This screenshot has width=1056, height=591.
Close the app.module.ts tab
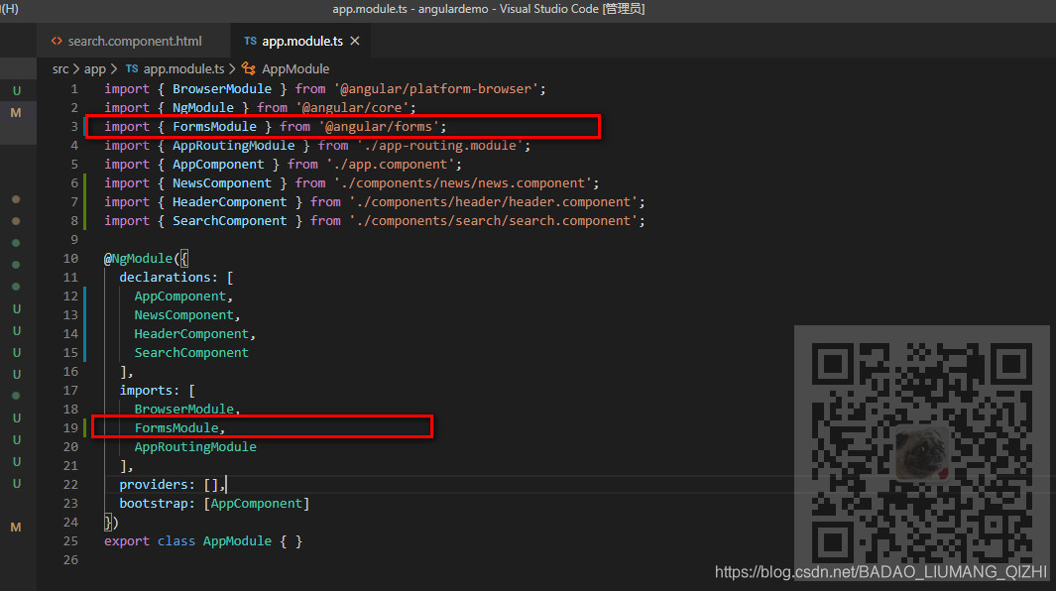356,42
